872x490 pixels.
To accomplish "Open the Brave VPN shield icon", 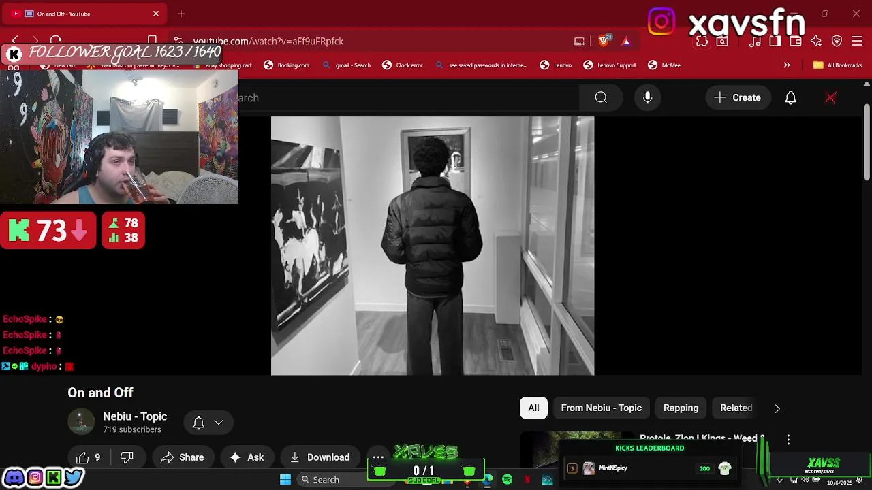I will click(x=837, y=41).
